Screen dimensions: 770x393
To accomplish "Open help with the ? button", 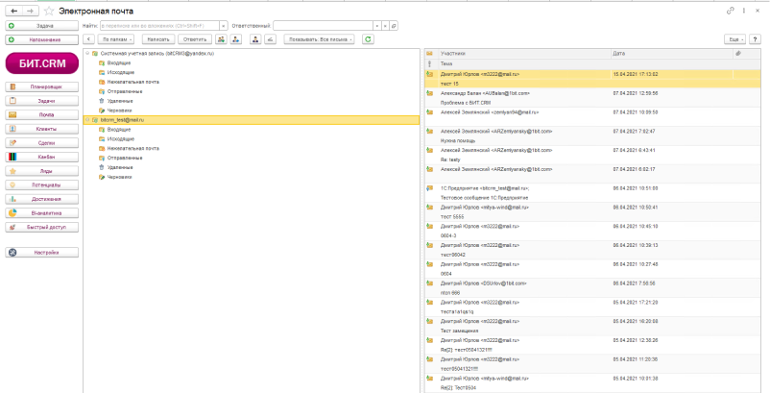I will pos(756,39).
